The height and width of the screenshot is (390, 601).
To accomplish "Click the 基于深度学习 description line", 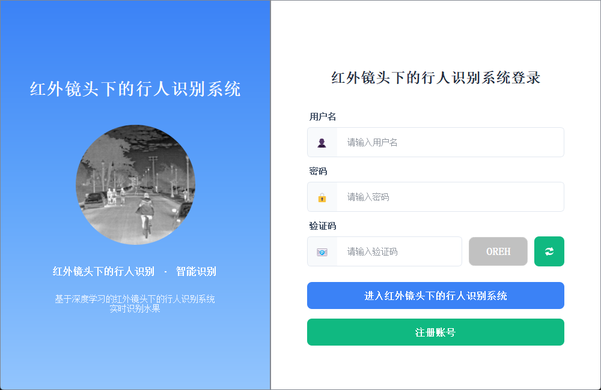I will pyautogui.click(x=135, y=299).
